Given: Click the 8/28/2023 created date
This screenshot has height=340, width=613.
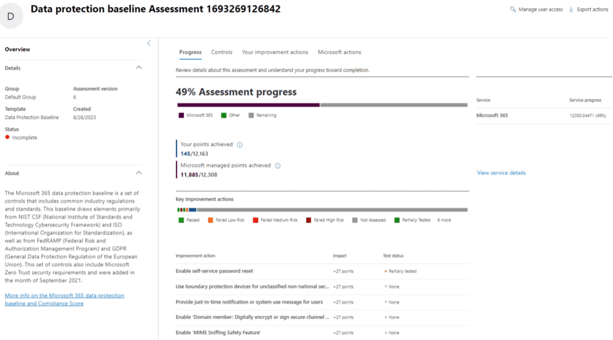Looking at the screenshot, I should click(84, 117).
